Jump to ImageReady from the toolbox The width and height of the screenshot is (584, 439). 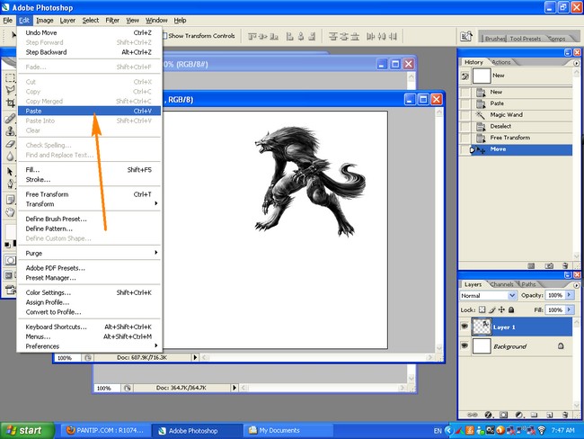pos(11,290)
